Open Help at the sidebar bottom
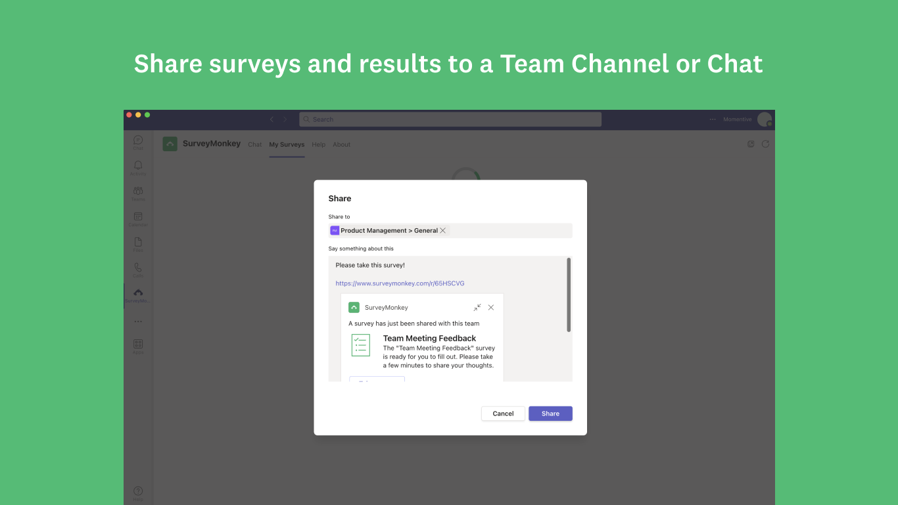The height and width of the screenshot is (505, 898). coord(138,494)
